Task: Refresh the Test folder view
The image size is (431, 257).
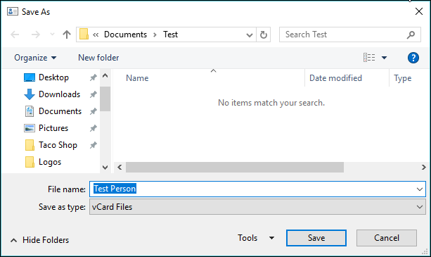Action: click(264, 35)
